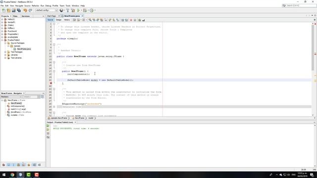Click the globe browser icon in toolbar
Image resolution: width=317 pixels, height=178 pixels.
tap(61, 10)
